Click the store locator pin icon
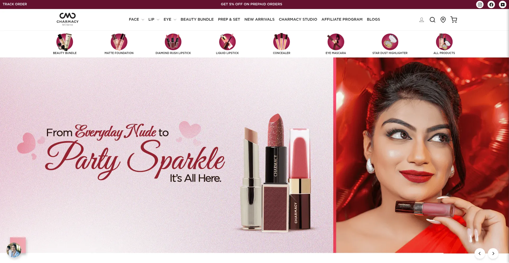The image size is (509, 263). point(443,20)
